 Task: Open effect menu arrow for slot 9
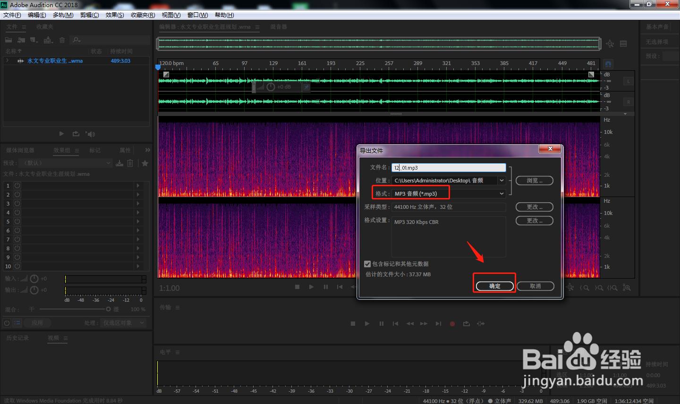tap(138, 257)
